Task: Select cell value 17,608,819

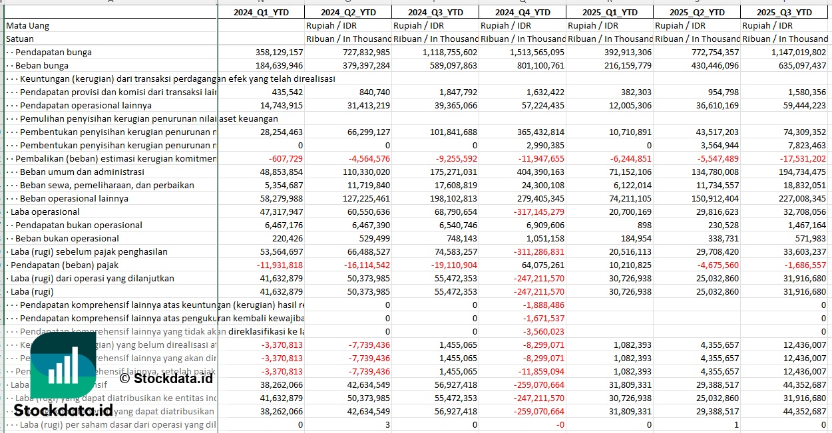Action: point(455,185)
